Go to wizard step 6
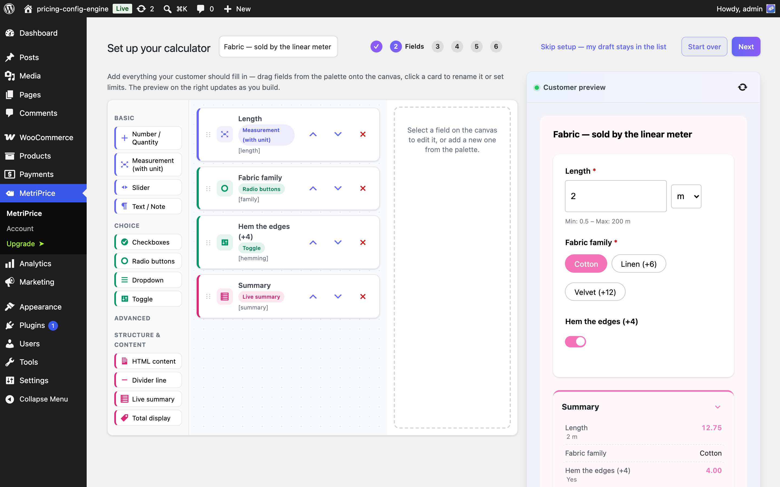The width and height of the screenshot is (780, 487). [x=496, y=47]
